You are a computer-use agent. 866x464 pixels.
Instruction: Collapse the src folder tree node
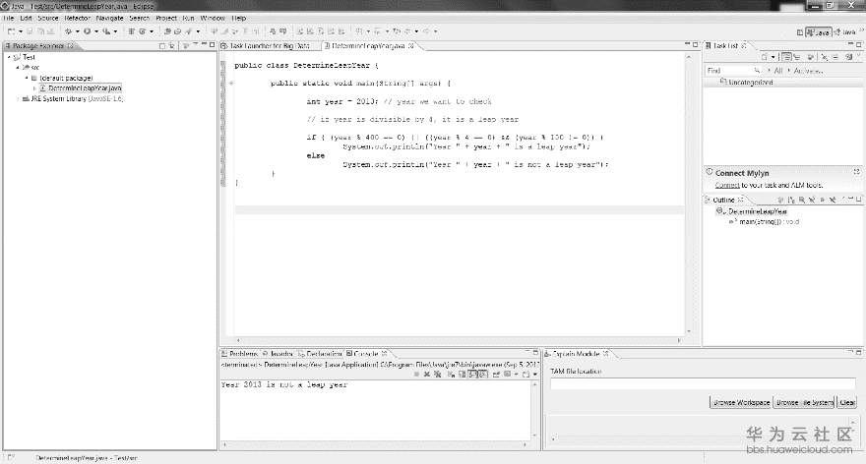point(18,67)
